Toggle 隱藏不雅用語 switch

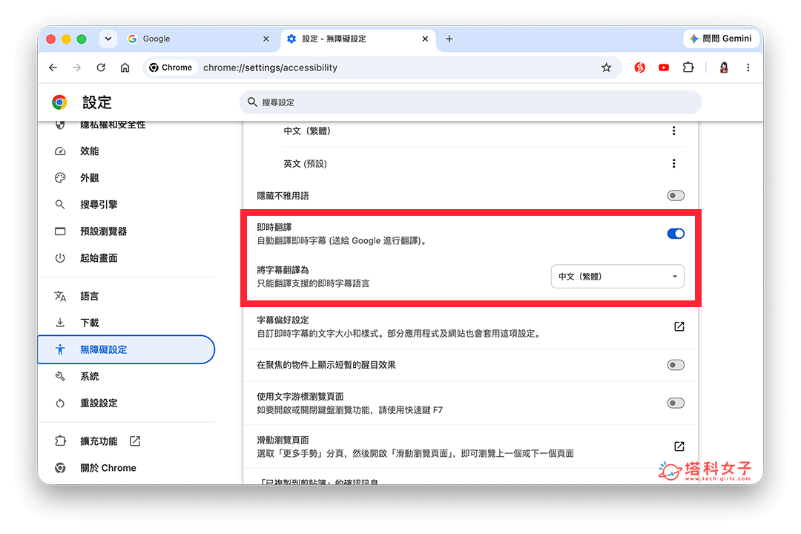click(676, 196)
